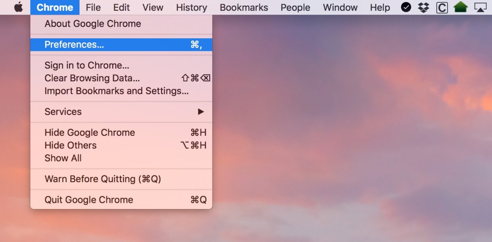Open the History menu
This screenshot has width=492, height=242.
tap(191, 7)
